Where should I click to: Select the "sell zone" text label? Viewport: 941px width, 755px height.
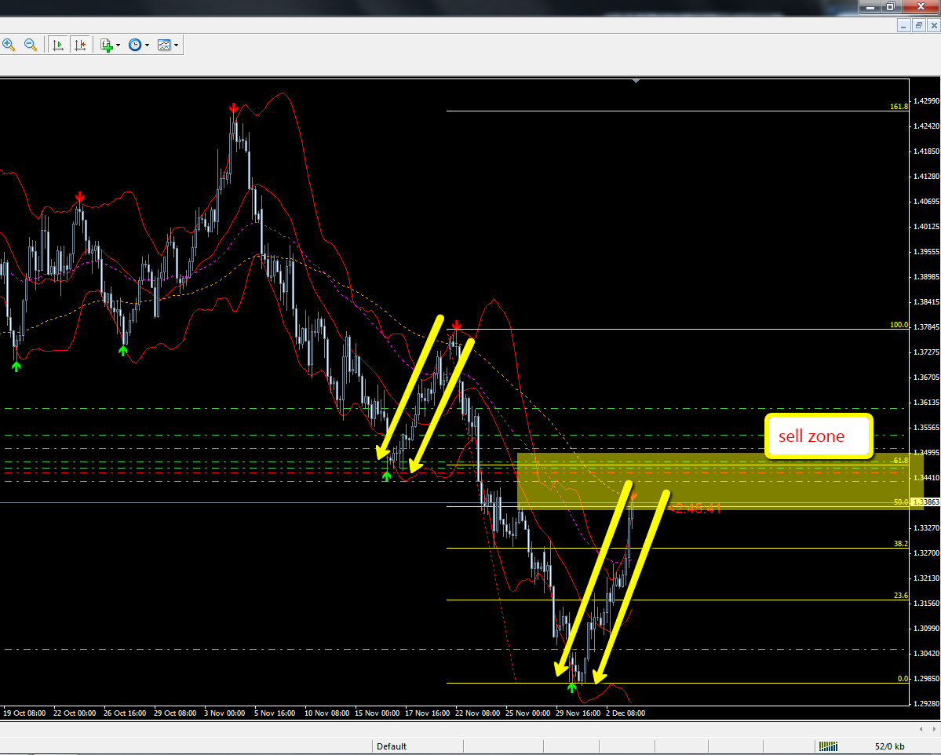(x=812, y=436)
